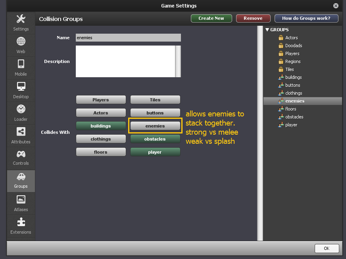This screenshot has width=346, height=259.
Task: Click the Name input field
Action: [x=128, y=38]
